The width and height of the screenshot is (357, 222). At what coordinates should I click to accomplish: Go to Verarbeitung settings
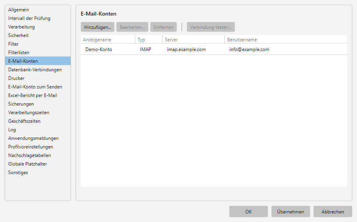pyautogui.click(x=38, y=27)
